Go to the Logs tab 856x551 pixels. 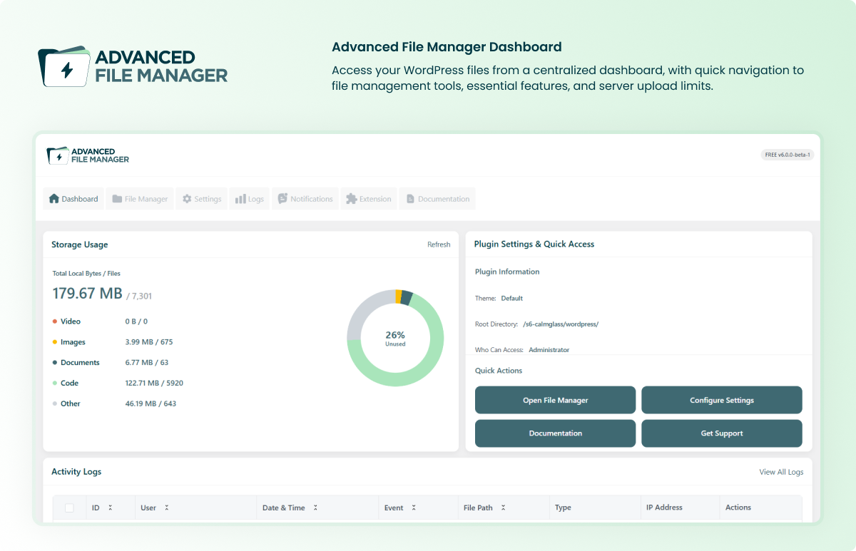250,199
